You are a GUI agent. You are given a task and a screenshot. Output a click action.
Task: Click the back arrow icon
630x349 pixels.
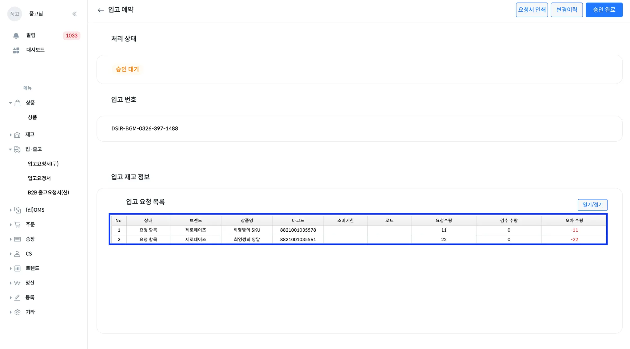pos(101,10)
